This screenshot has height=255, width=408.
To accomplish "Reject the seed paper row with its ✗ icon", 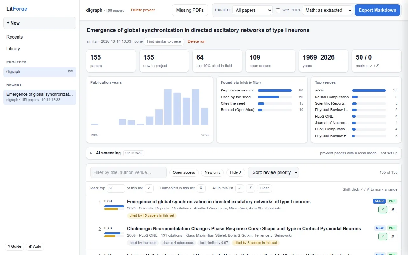I will click(393, 209).
